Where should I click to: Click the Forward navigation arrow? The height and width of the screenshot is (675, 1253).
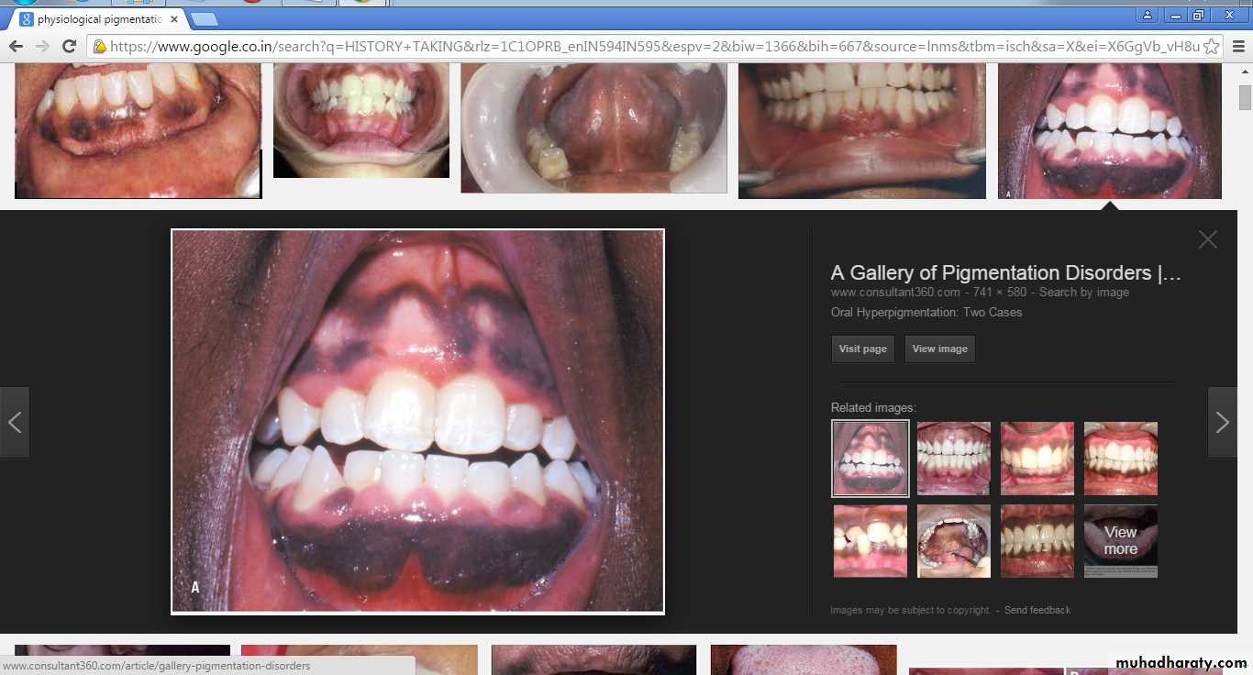pos(42,47)
